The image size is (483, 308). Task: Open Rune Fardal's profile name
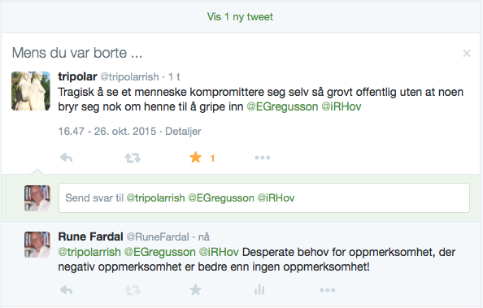point(90,236)
